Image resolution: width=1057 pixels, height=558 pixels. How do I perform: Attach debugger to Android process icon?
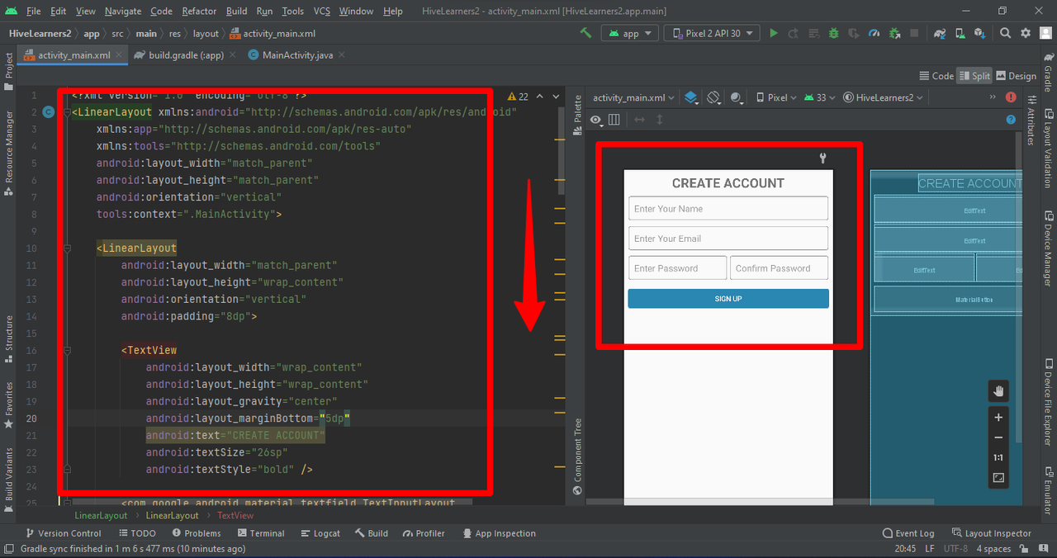click(895, 33)
